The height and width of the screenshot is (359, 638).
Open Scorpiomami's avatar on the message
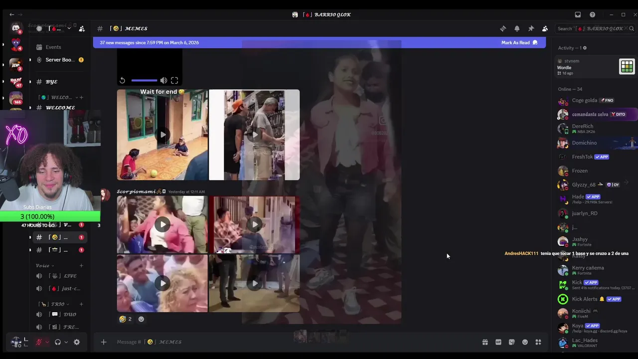tap(105, 194)
